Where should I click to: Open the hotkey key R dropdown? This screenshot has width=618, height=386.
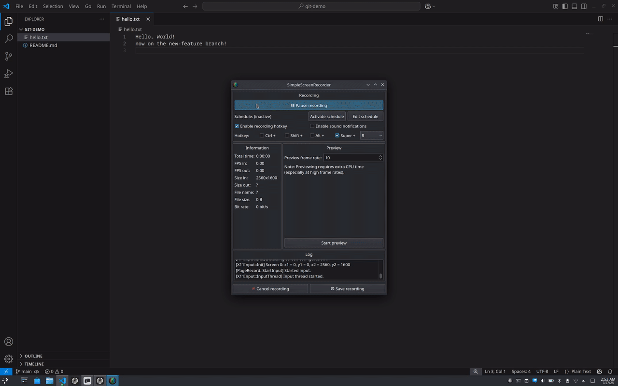[372, 136]
